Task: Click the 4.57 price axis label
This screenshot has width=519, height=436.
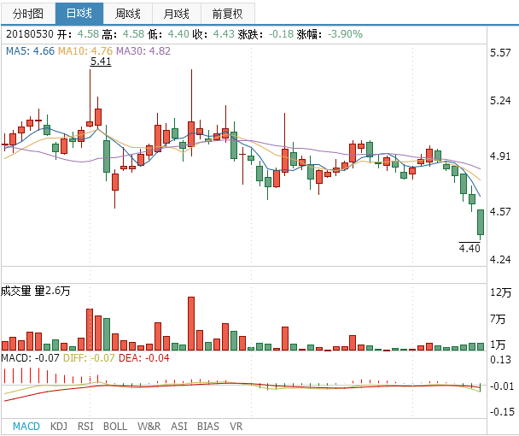Action: point(500,211)
